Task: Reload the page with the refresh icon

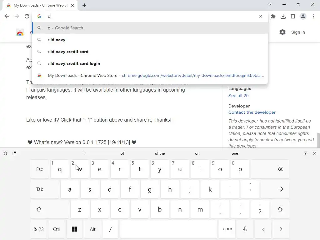Action: [27, 16]
